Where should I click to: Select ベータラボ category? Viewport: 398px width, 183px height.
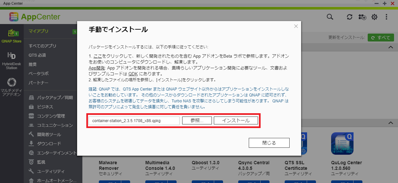tap(39, 73)
